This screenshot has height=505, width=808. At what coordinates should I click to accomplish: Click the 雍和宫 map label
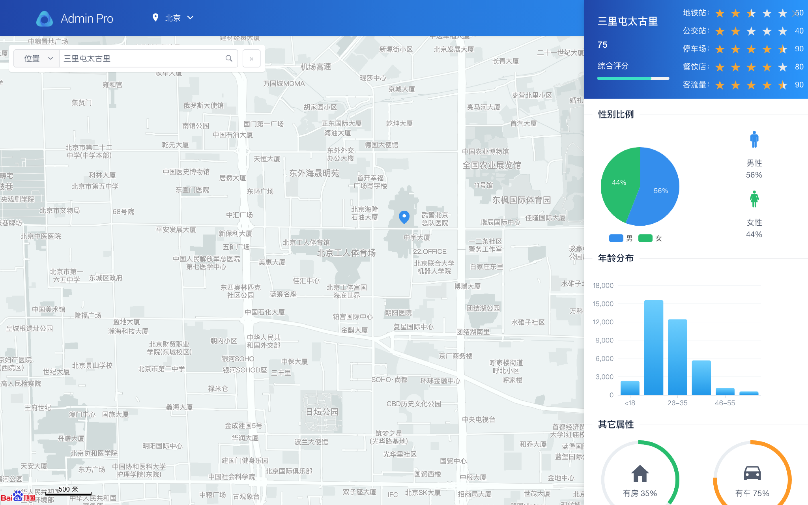(112, 85)
